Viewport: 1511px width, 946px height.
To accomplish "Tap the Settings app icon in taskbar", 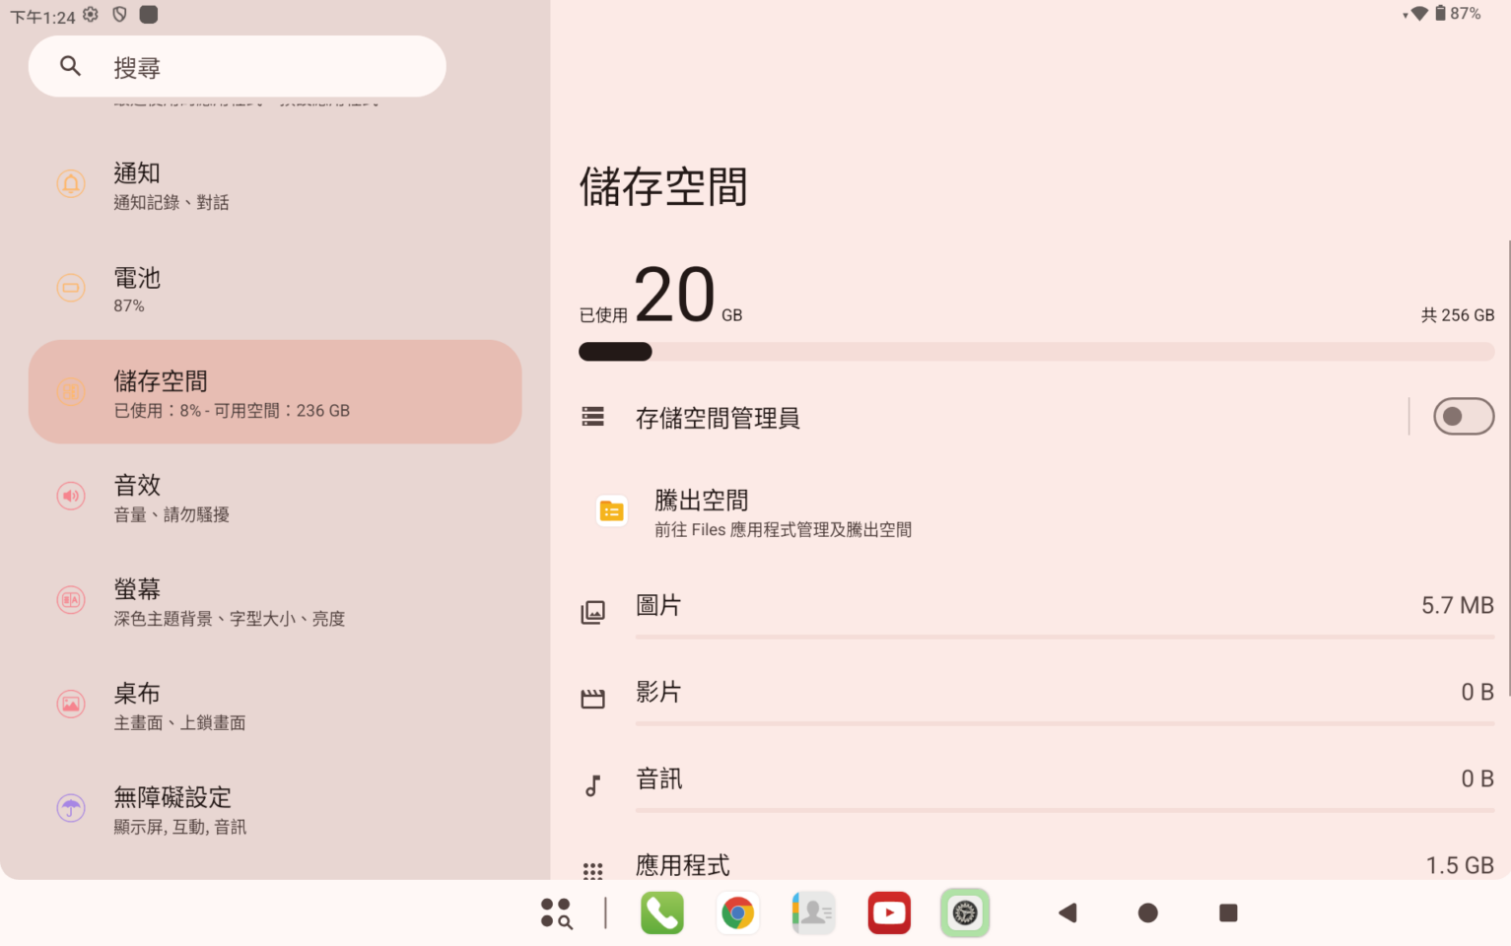I will click(965, 913).
